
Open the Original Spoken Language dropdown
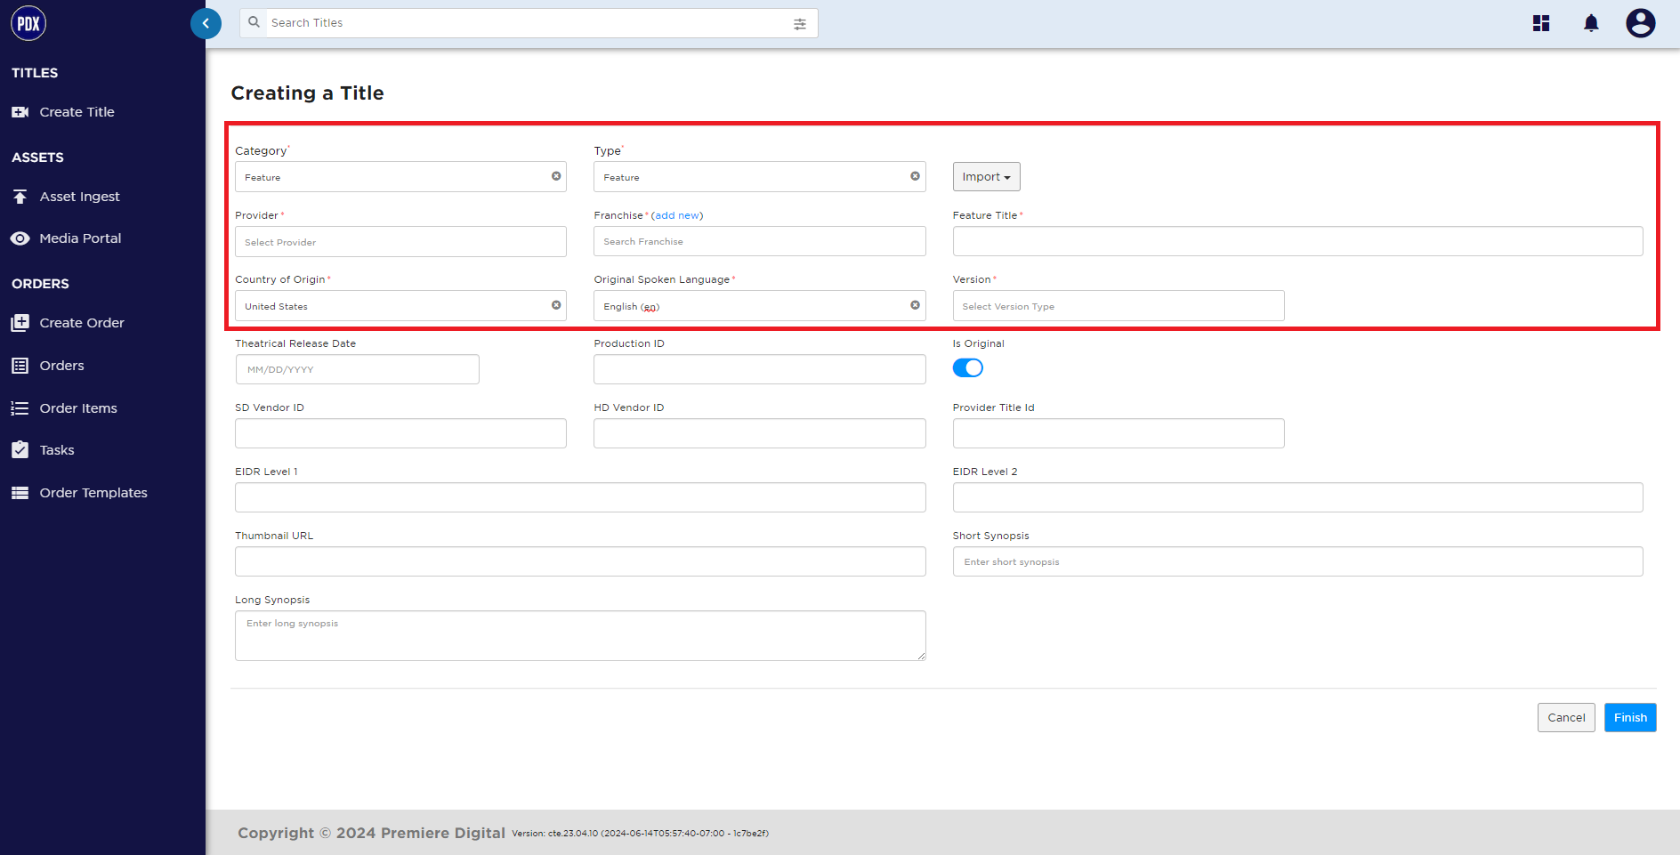pyautogui.click(x=759, y=306)
